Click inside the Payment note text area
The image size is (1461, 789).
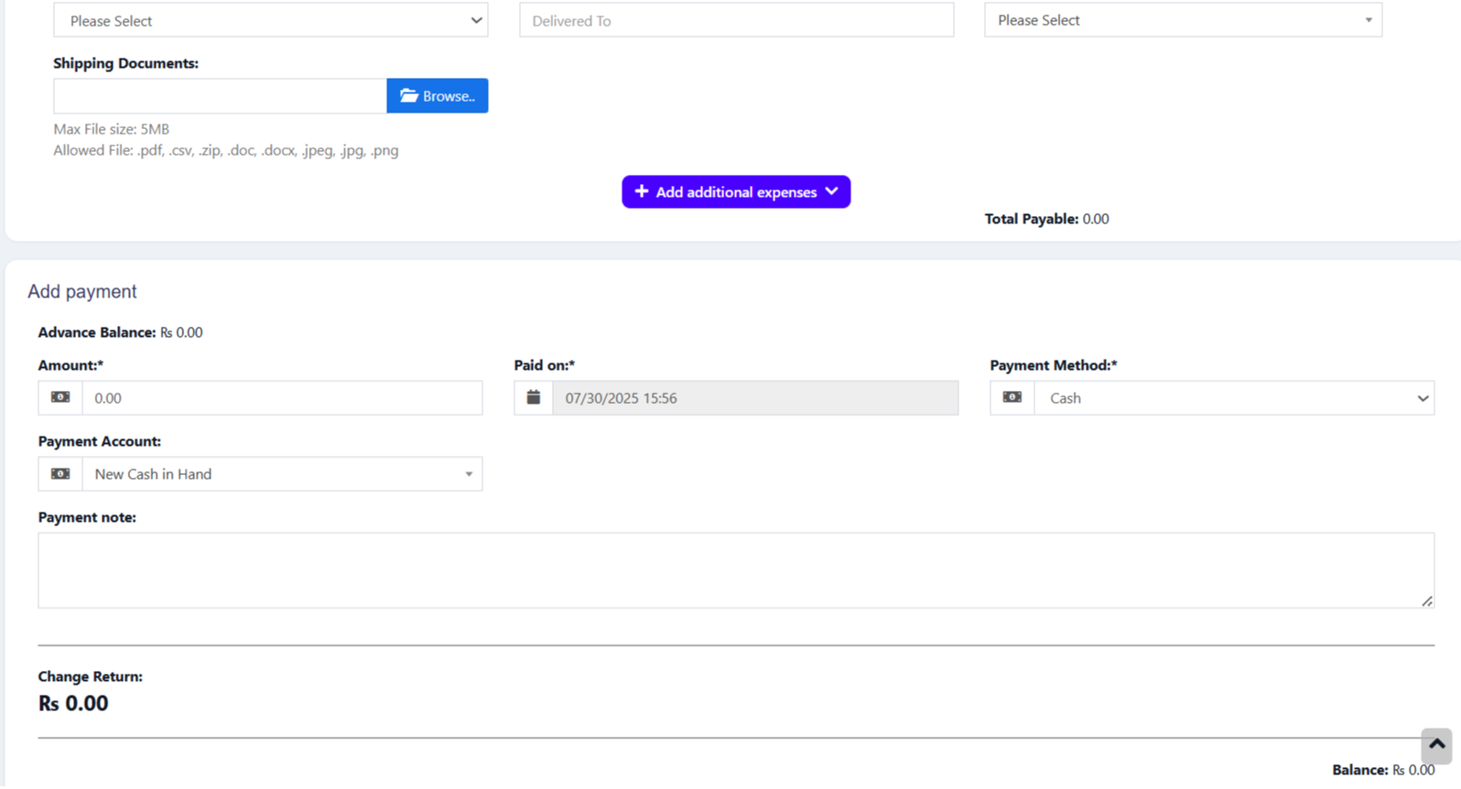click(735, 569)
